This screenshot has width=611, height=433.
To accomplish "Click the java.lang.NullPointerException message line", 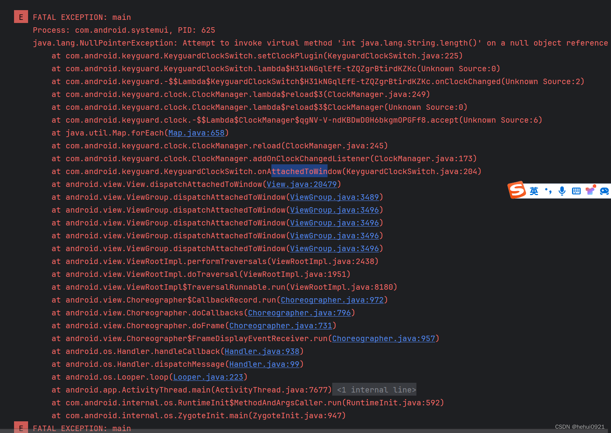I will click(320, 43).
